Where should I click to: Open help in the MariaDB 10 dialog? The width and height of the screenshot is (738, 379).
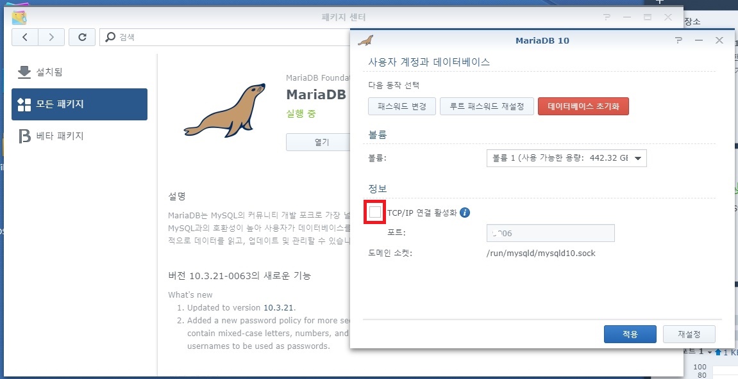[678, 40]
